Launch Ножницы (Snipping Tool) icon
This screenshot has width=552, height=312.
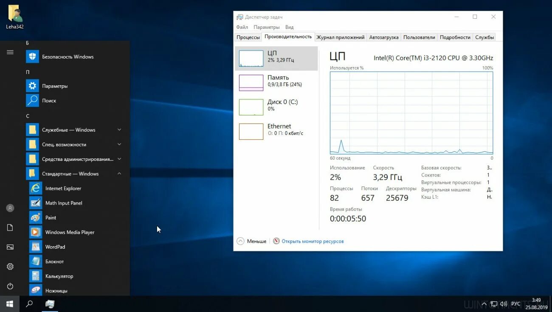(x=36, y=291)
